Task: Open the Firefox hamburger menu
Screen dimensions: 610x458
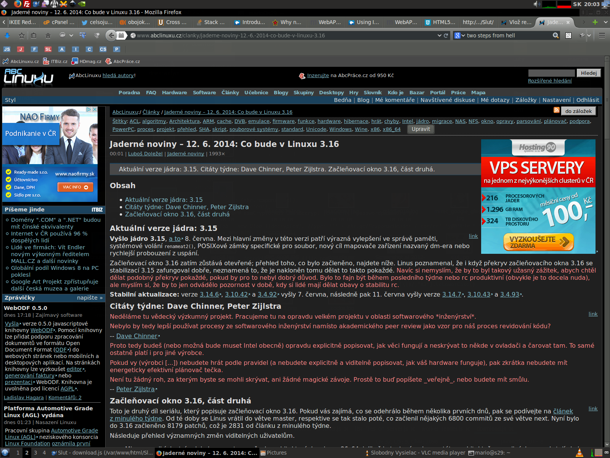Action: [x=602, y=35]
